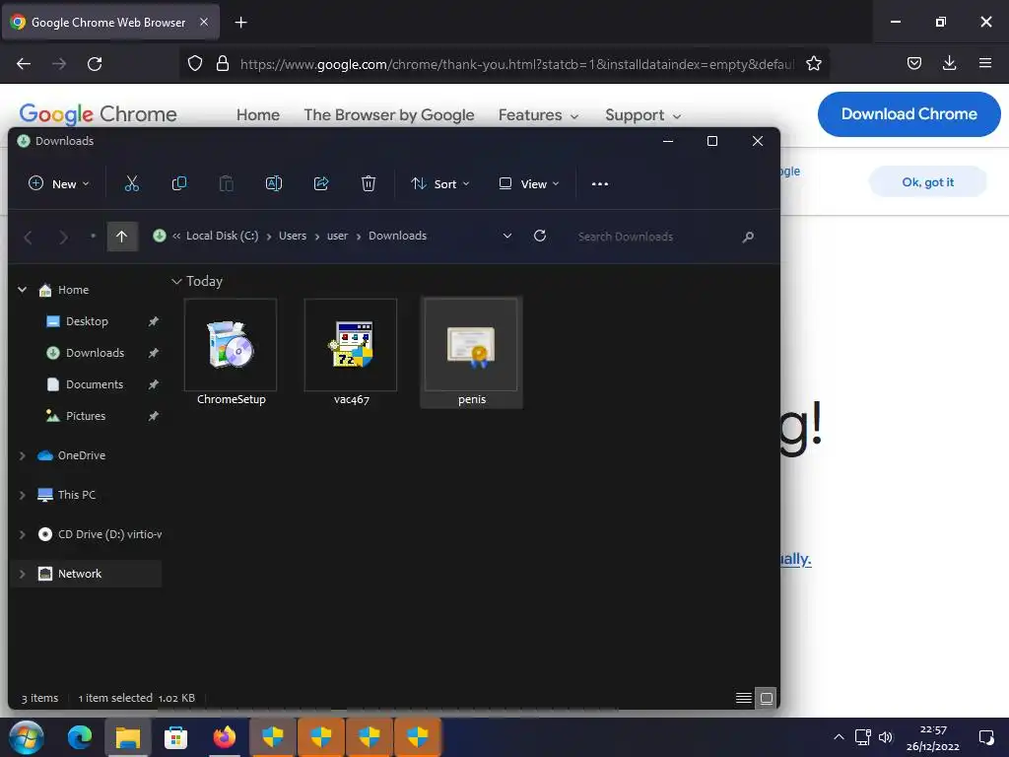Click the Rename icon in Explorer toolbar
Image resolution: width=1009 pixels, height=757 pixels.
(274, 184)
